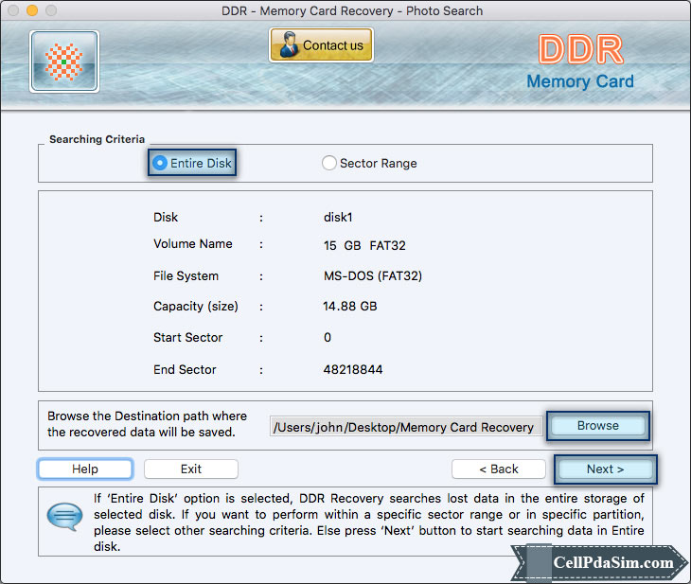Click the Exit button
The image size is (691, 584).
point(191,469)
